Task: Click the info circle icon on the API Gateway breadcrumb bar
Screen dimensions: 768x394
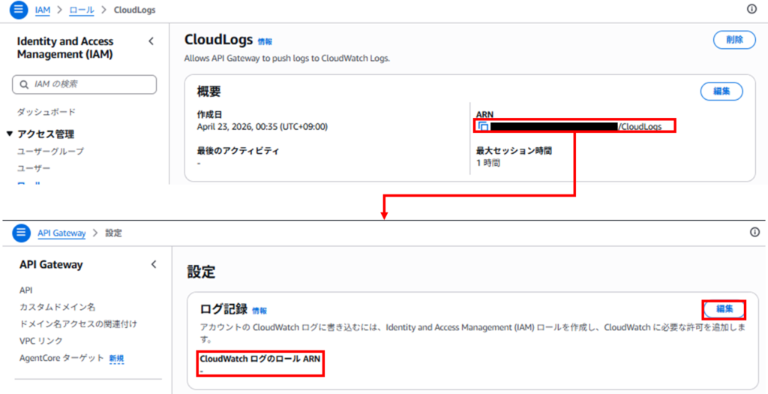Action: coord(754,233)
